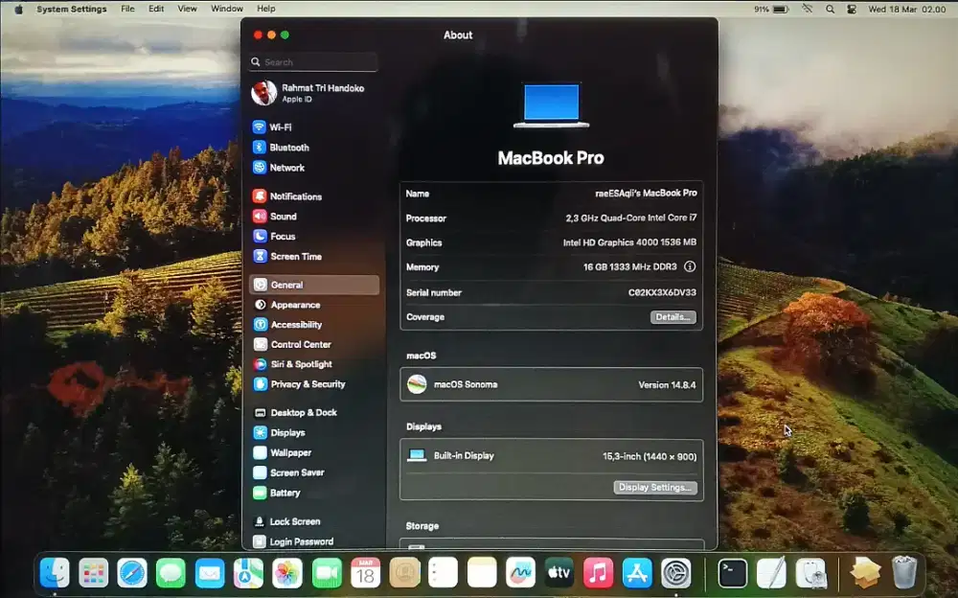Screen dimensions: 958x598
Task: Open the Edit menu
Action: [x=156, y=9]
